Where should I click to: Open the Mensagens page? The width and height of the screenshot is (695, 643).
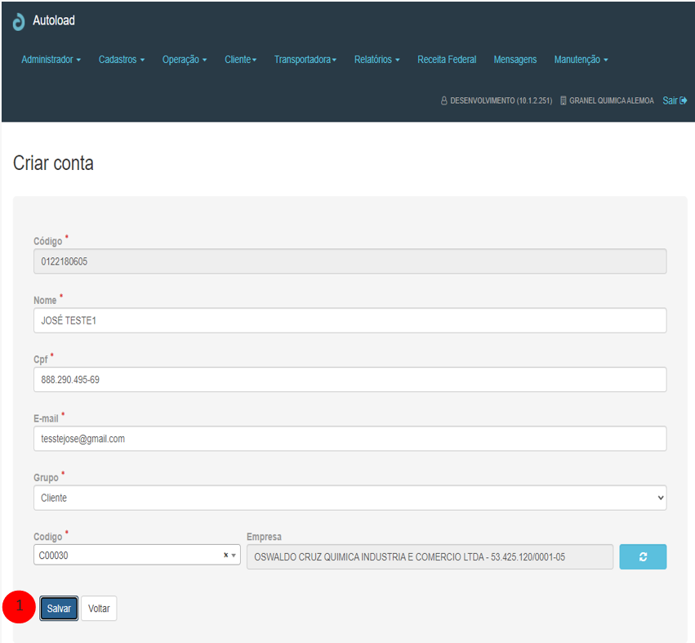(515, 60)
